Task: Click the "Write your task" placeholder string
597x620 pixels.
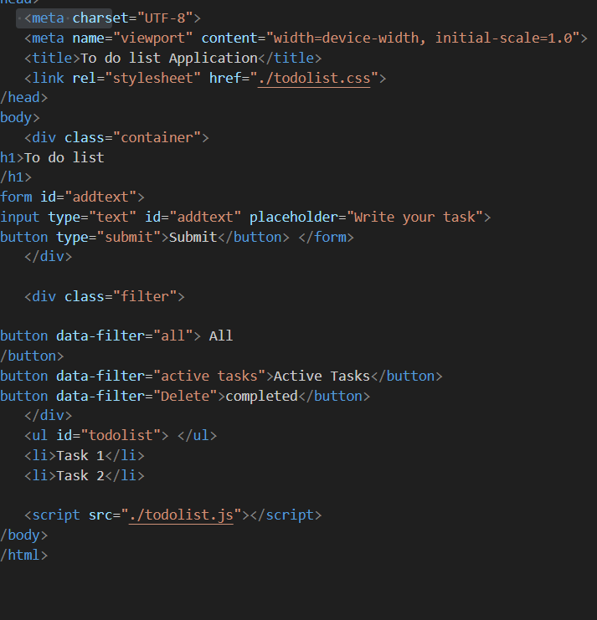Action: click(414, 217)
